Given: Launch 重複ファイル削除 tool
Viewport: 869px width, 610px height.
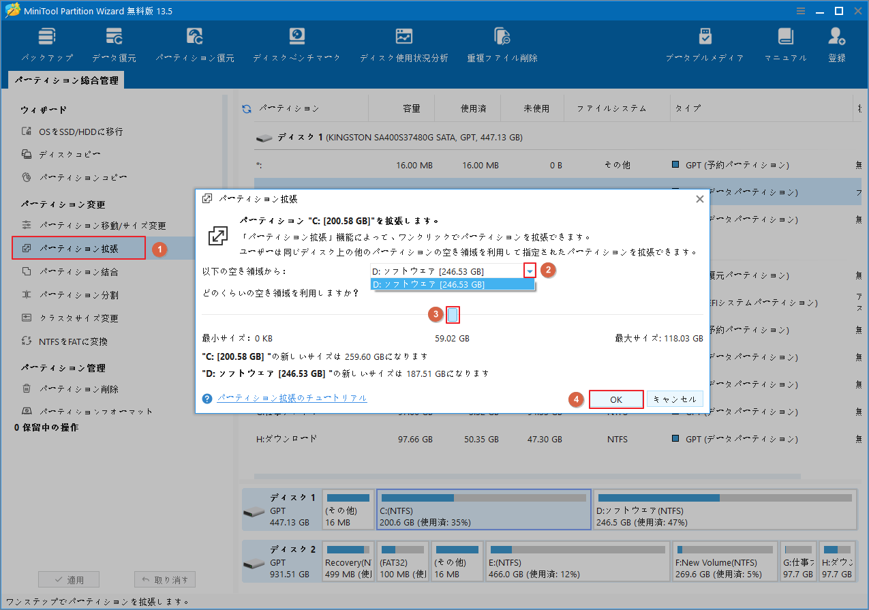Looking at the screenshot, I should point(502,43).
